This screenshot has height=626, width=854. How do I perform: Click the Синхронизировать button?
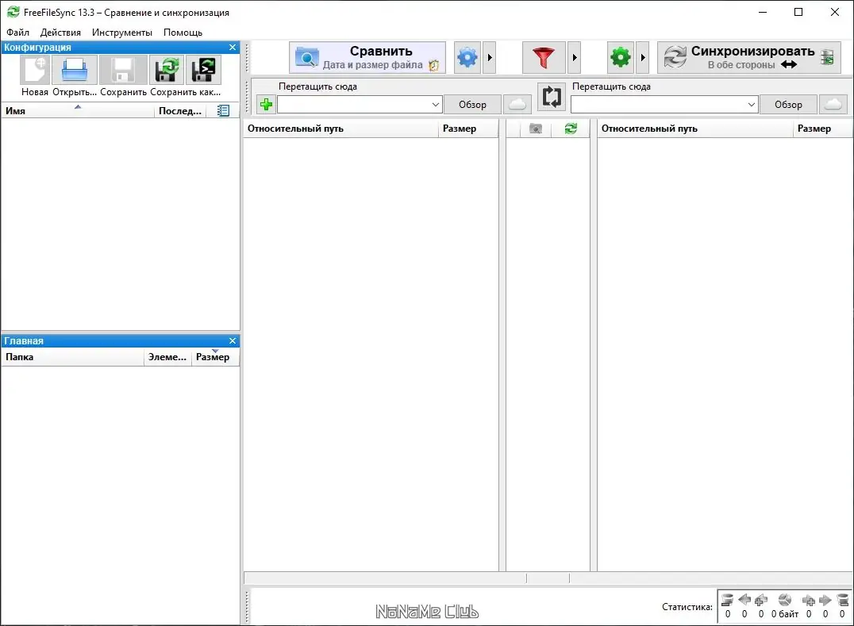749,57
